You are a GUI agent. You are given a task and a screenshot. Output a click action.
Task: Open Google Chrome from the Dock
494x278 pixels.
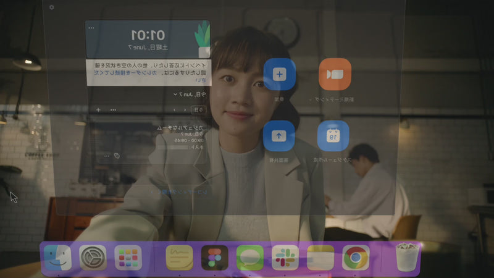[x=356, y=258]
